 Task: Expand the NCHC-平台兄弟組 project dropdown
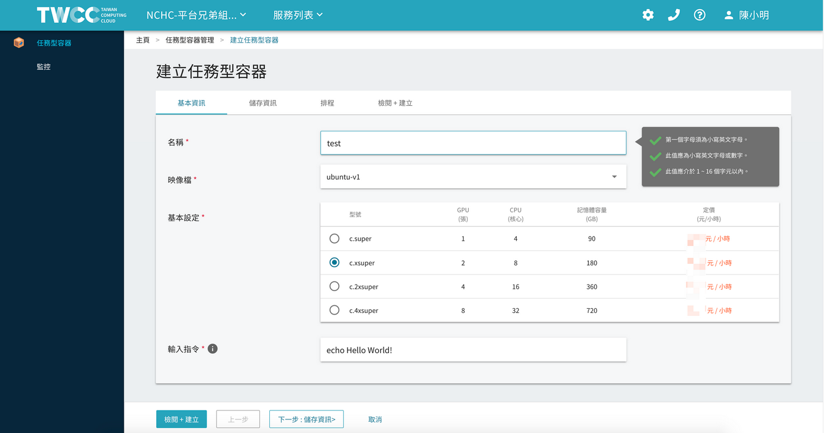(x=197, y=15)
